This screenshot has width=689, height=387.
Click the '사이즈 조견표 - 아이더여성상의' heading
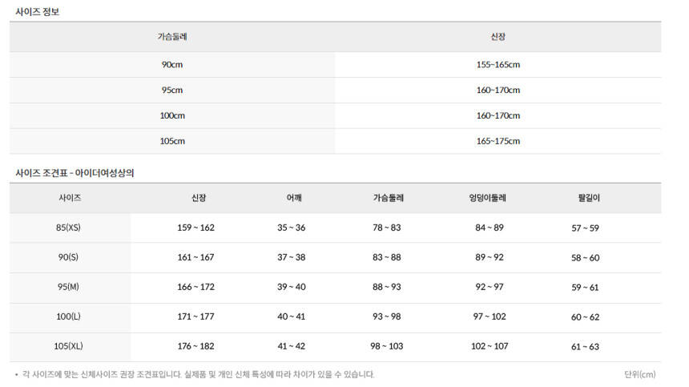[74, 173]
